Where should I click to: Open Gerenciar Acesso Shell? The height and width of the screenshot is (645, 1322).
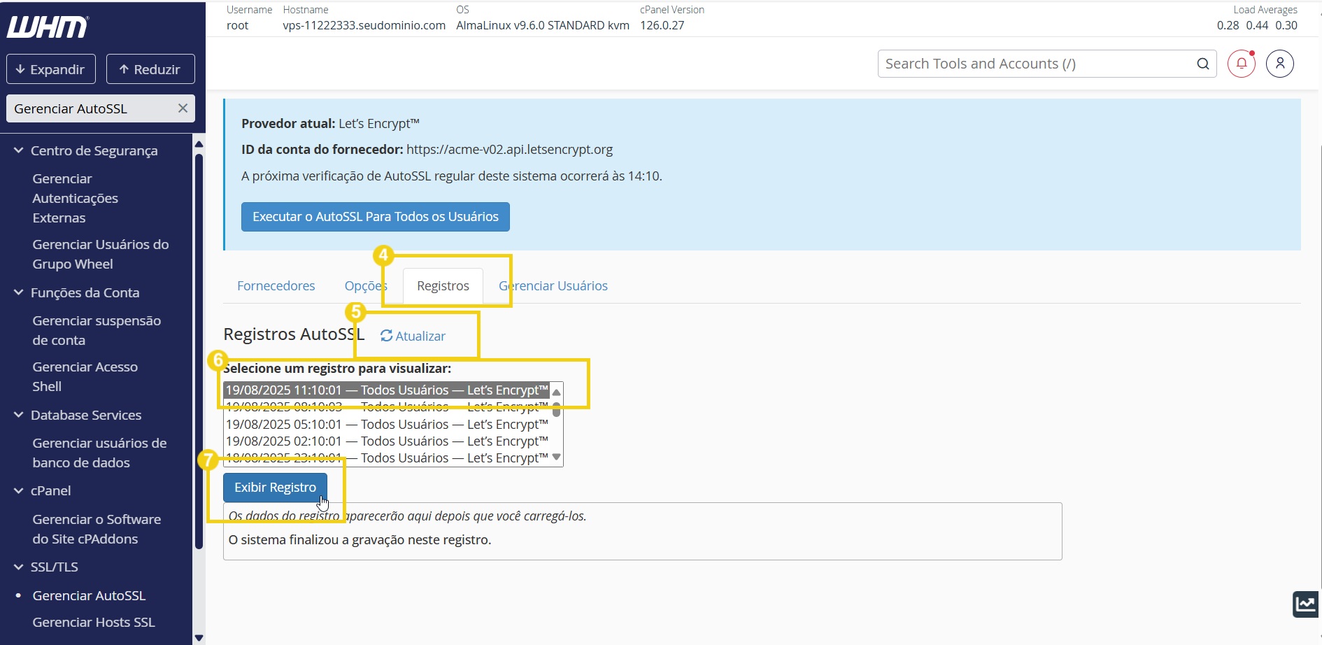(x=85, y=376)
